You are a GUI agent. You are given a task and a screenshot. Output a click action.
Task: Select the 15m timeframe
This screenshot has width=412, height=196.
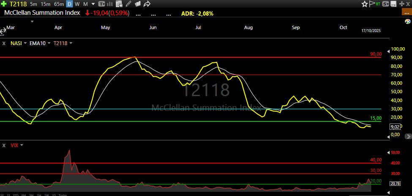[46, 4]
